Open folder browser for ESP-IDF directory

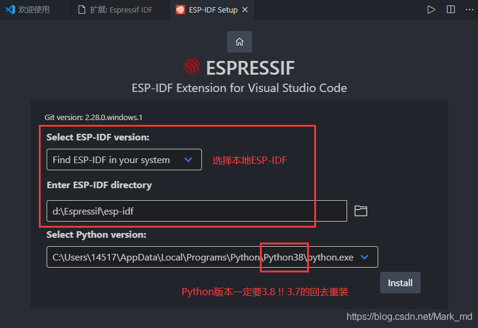pyautogui.click(x=361, y=211)
